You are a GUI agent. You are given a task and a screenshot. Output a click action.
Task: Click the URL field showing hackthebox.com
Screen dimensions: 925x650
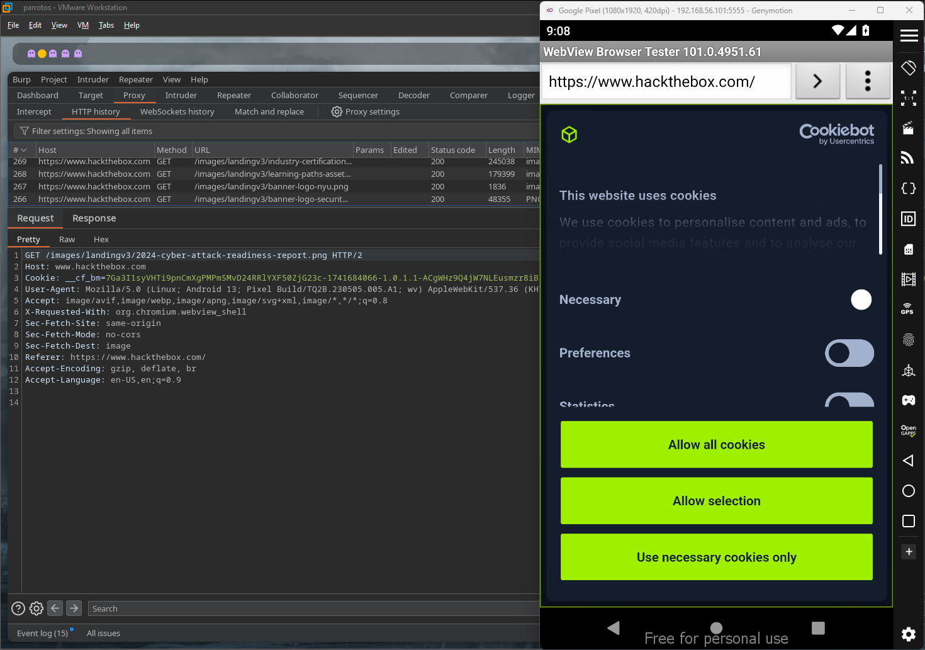(666, 81)
